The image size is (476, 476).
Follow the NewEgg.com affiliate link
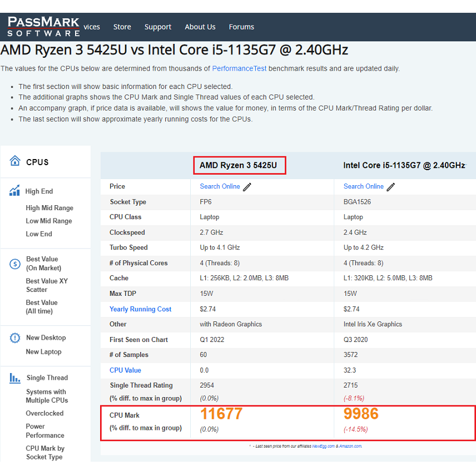323,446
